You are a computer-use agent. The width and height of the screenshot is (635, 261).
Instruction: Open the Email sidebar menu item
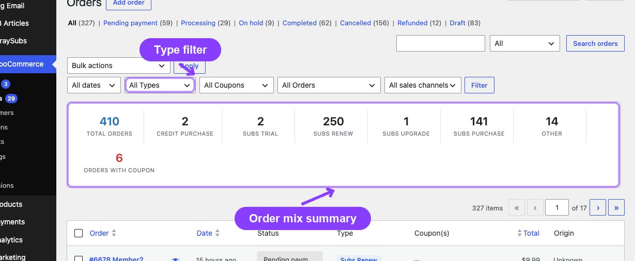tap(12, 6)
